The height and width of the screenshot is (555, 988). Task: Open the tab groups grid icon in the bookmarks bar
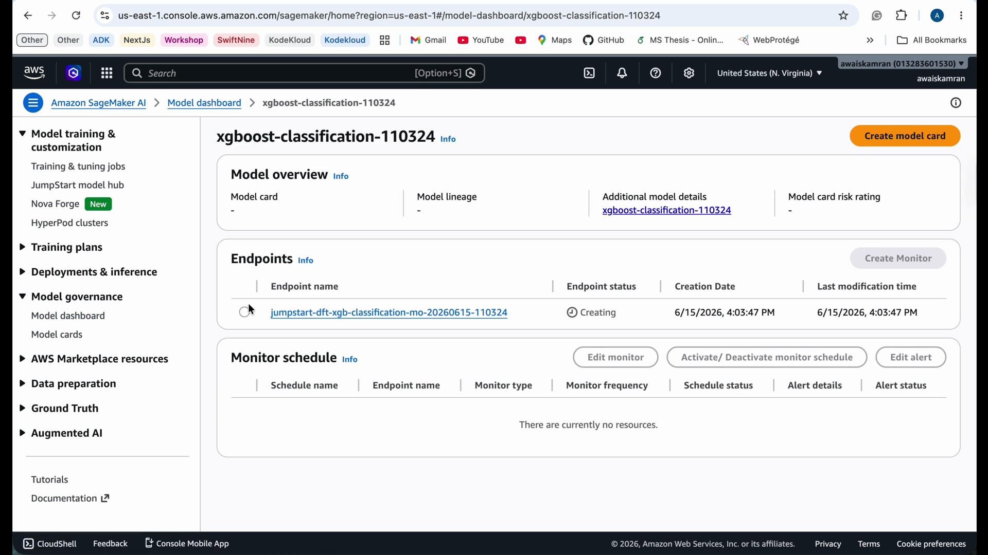(x=385, y=41)
